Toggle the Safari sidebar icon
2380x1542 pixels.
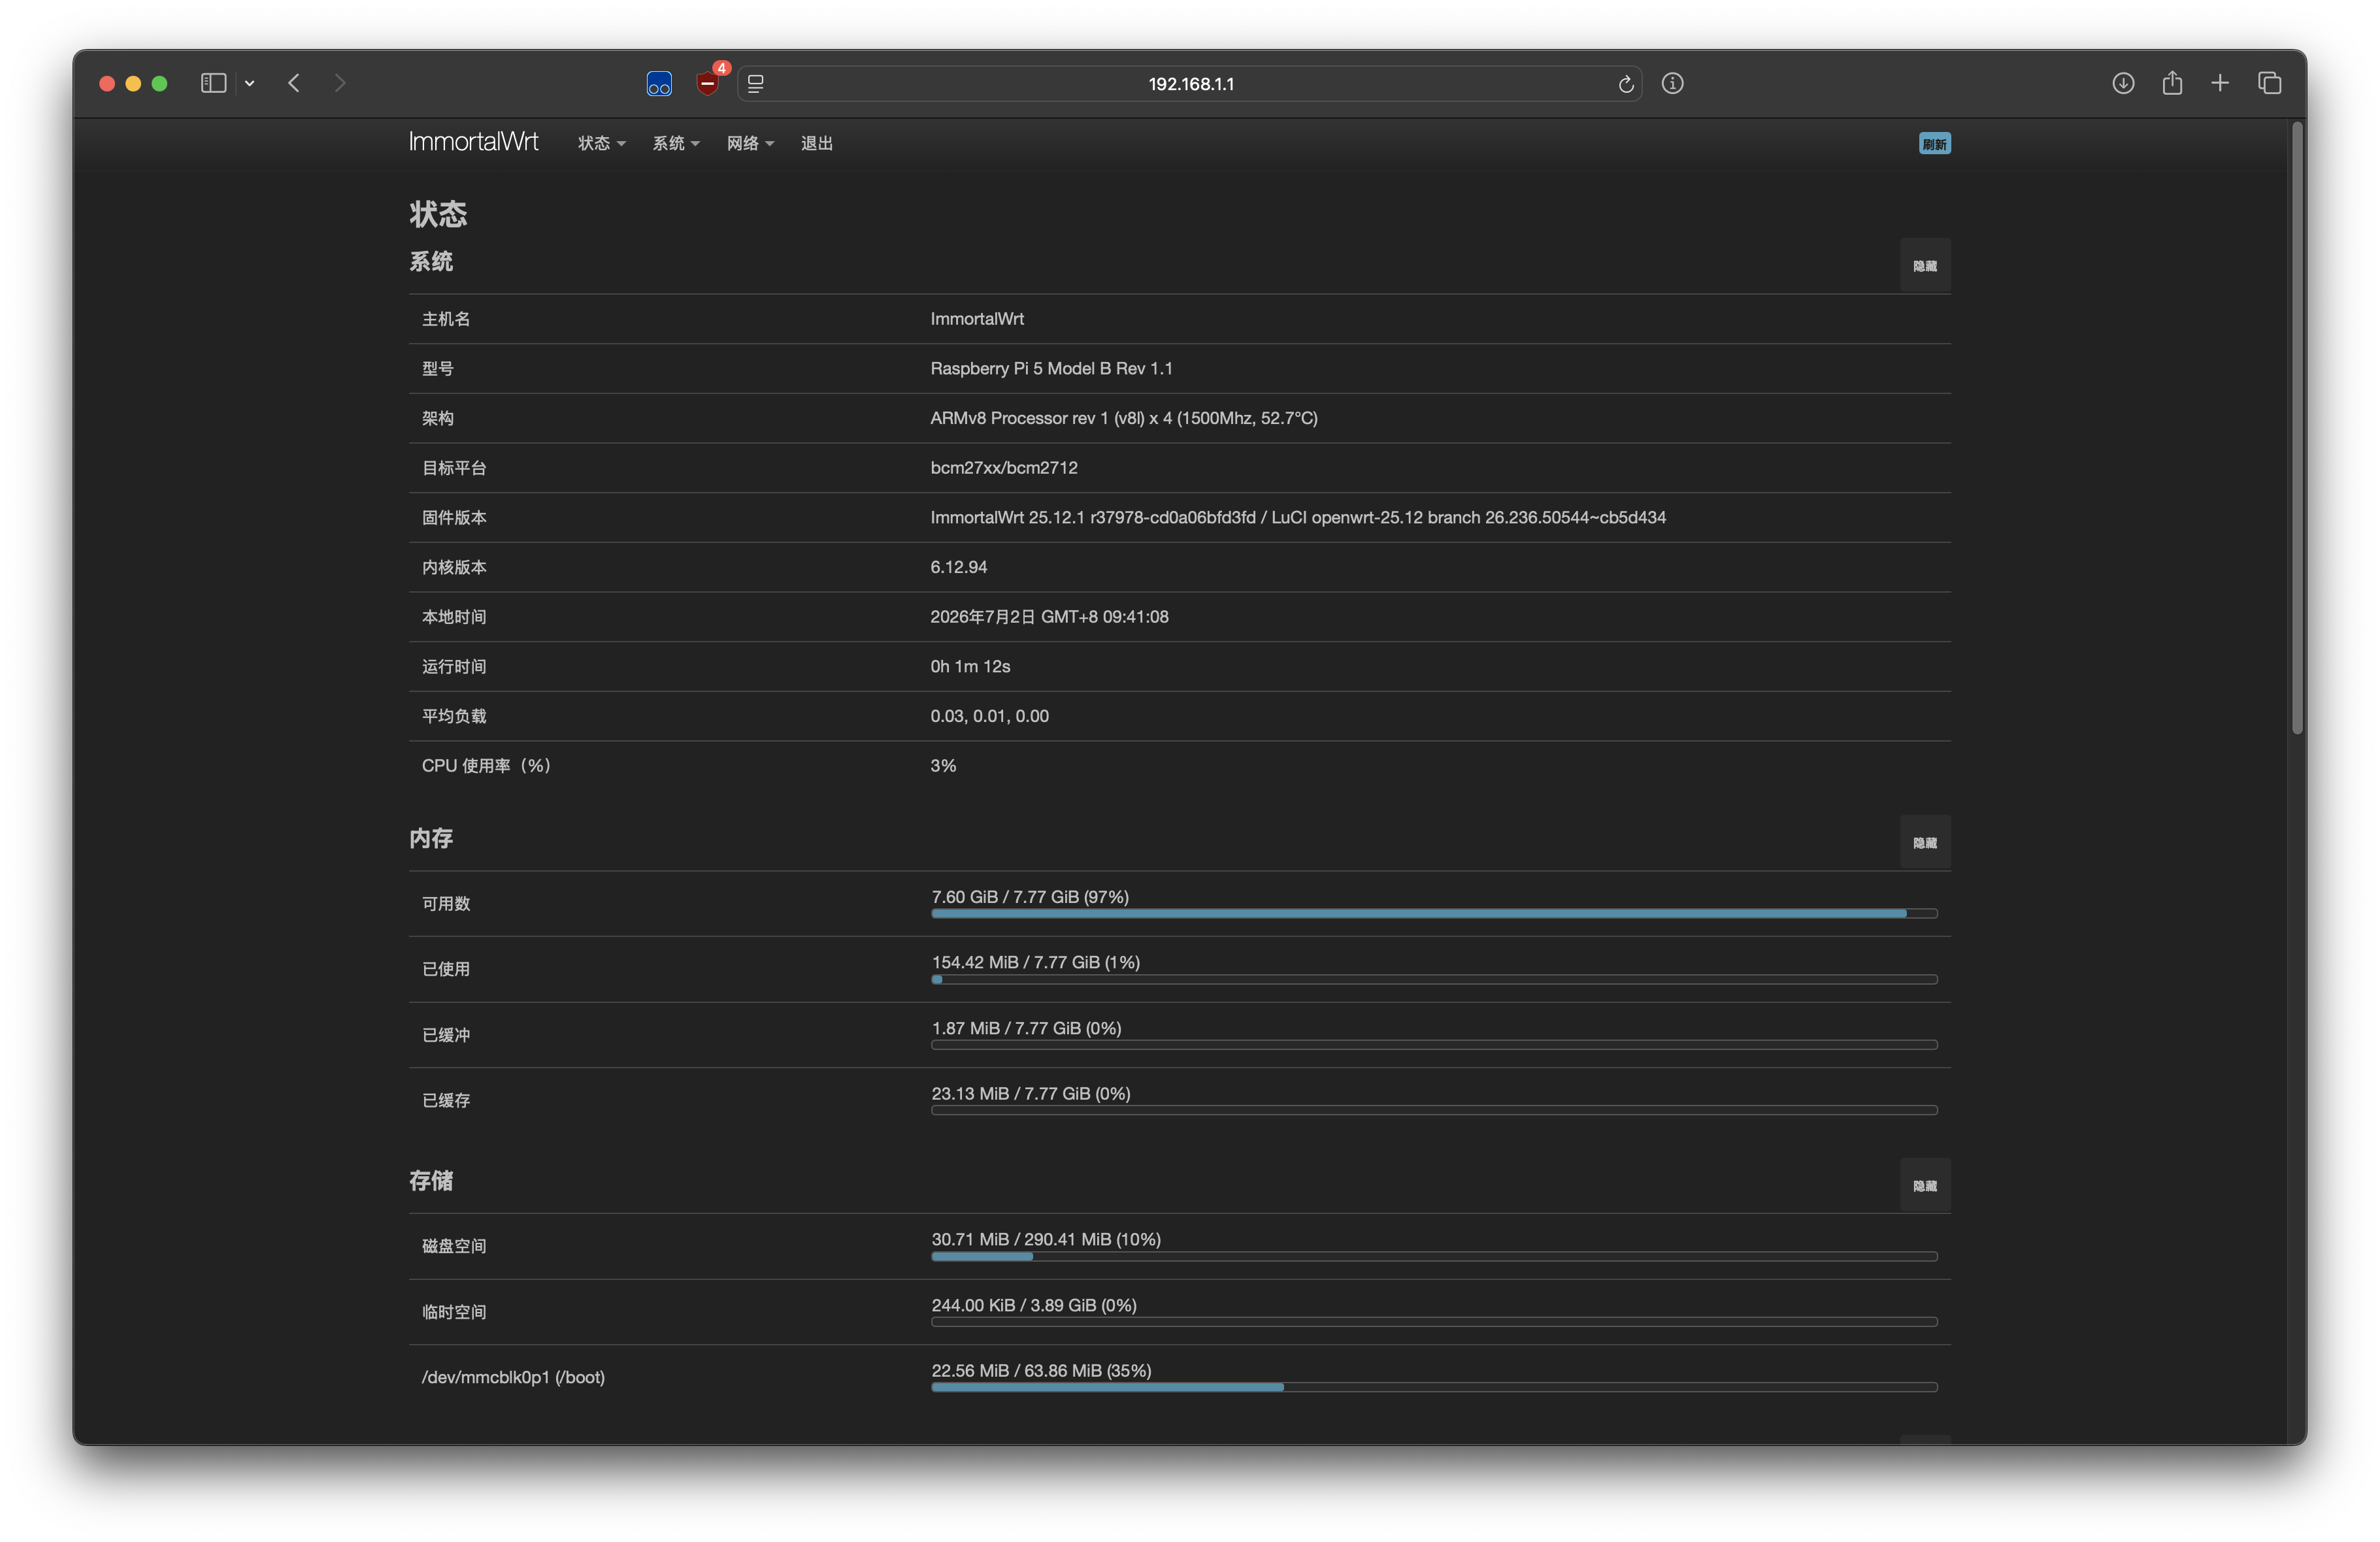(x=213, y=83)
